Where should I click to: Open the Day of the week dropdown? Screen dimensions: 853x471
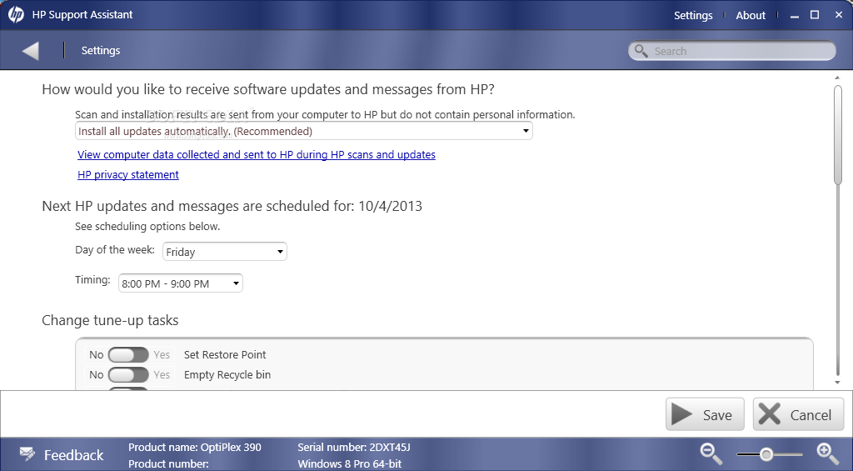click(x=225, y=252)
